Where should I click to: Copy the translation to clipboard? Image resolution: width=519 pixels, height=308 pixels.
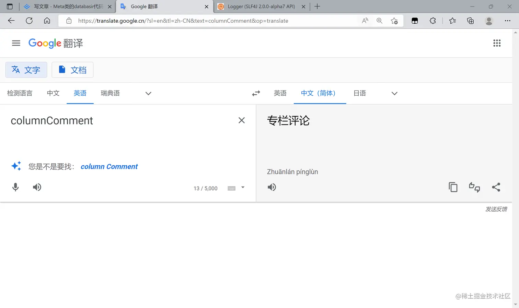pyautogui.click(x=453, y=187)
